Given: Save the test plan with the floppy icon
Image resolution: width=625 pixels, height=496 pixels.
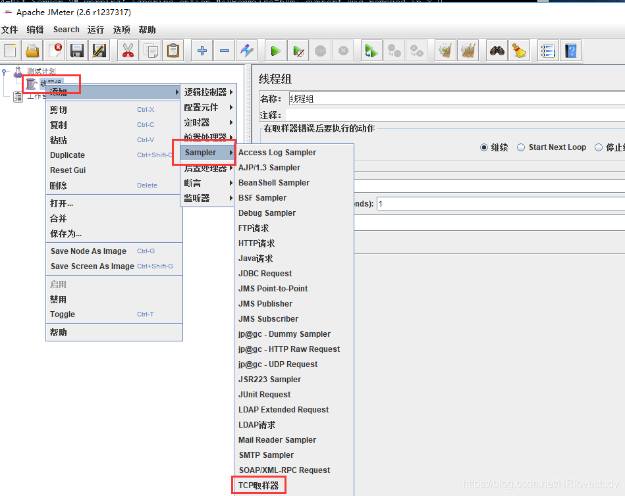Looking at the screenshot, I should tap(77, 51).
